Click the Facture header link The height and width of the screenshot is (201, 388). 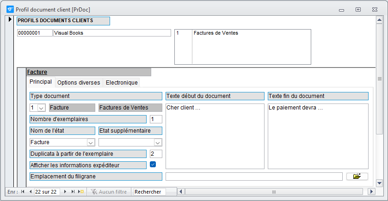(x=37, y=72)
